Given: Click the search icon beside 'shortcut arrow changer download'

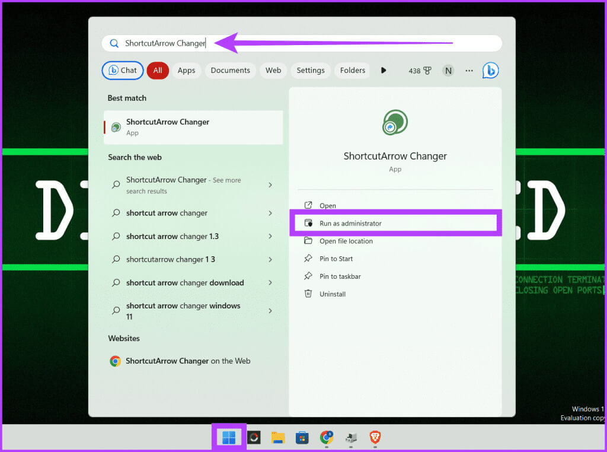Looking at the screenshot, I should 116,283.
